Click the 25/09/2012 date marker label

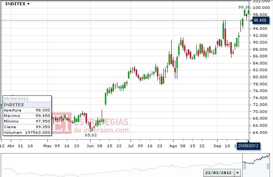(248, 146)
